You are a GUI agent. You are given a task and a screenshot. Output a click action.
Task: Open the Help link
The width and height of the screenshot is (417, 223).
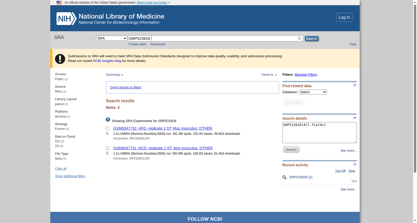pyautogui.click(x=353, y=44)
